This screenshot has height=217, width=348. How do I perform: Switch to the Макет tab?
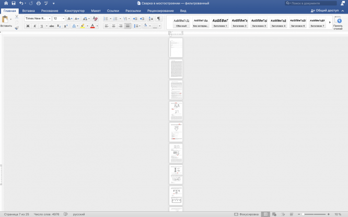(96, 10)
